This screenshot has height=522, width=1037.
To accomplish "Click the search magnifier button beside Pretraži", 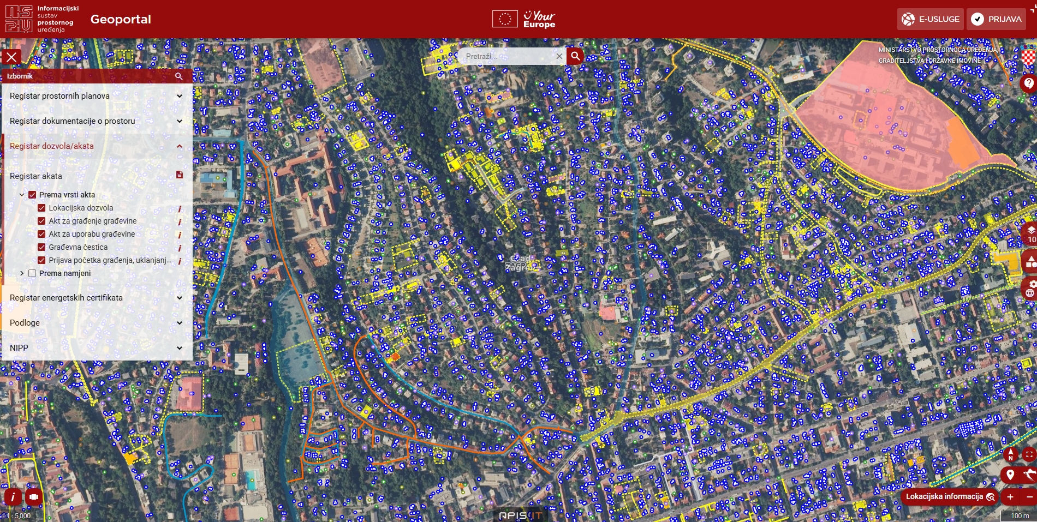I will pyautogui.click(x=575, y=56).
